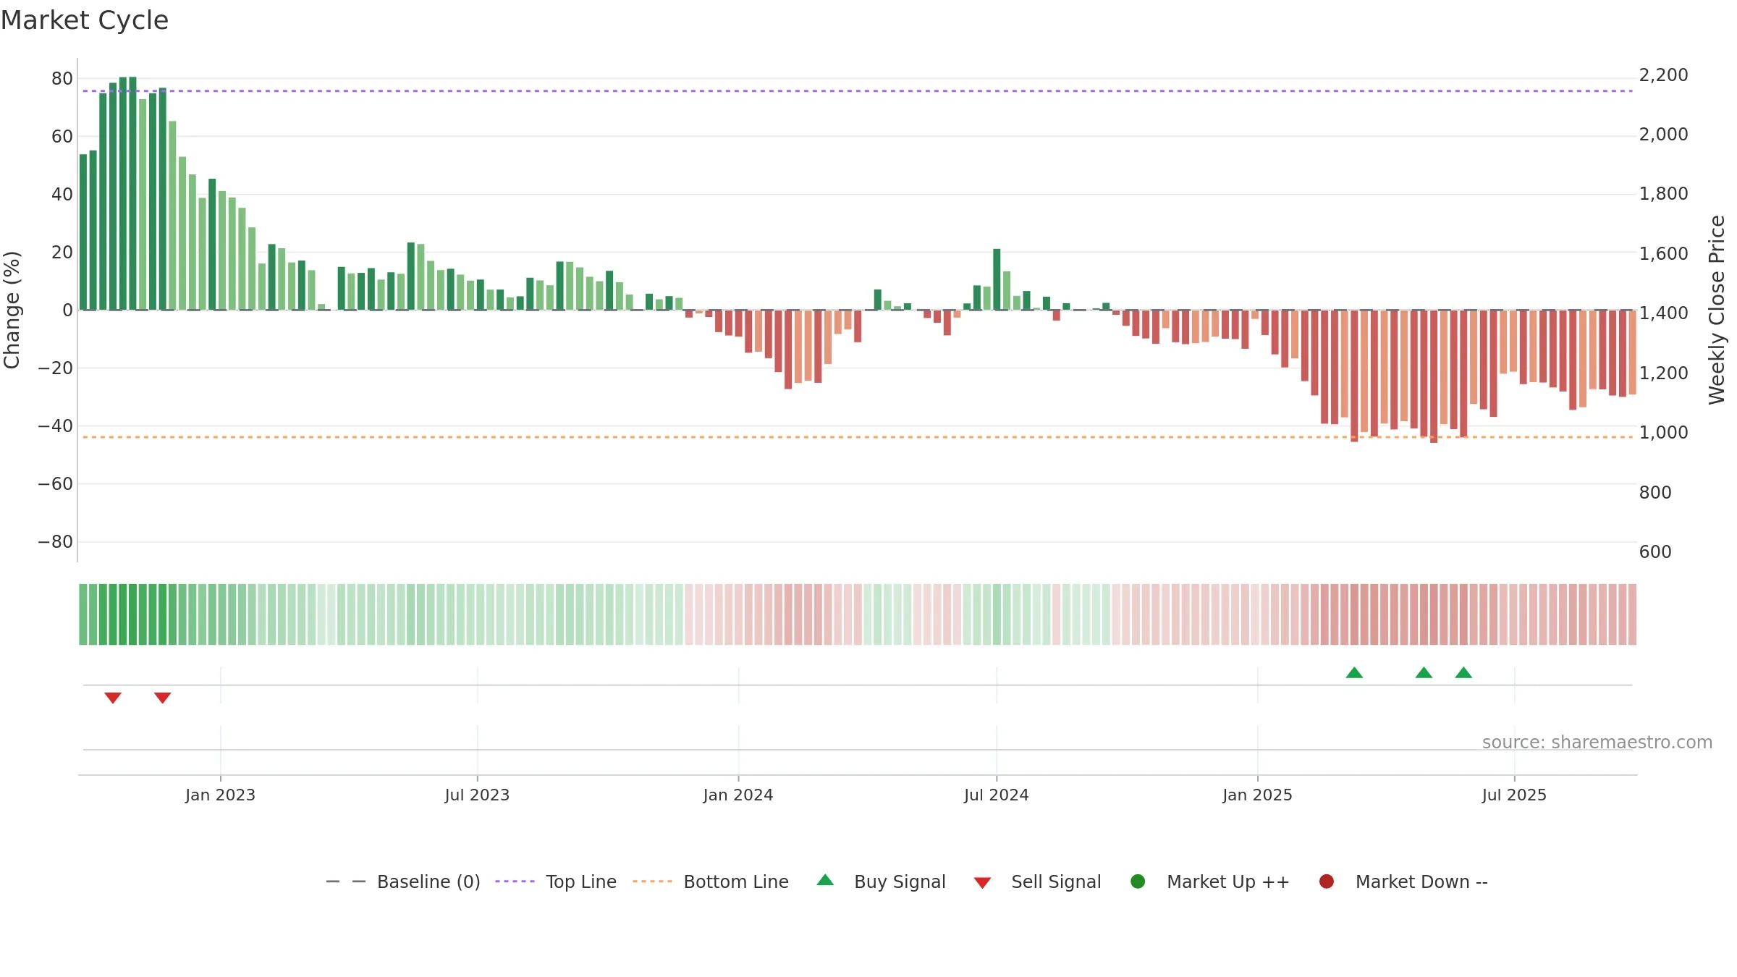Click the source: sharemaestro.com text
The height and width of the screenshot is (977, 1737).
tap(1597, 743)
